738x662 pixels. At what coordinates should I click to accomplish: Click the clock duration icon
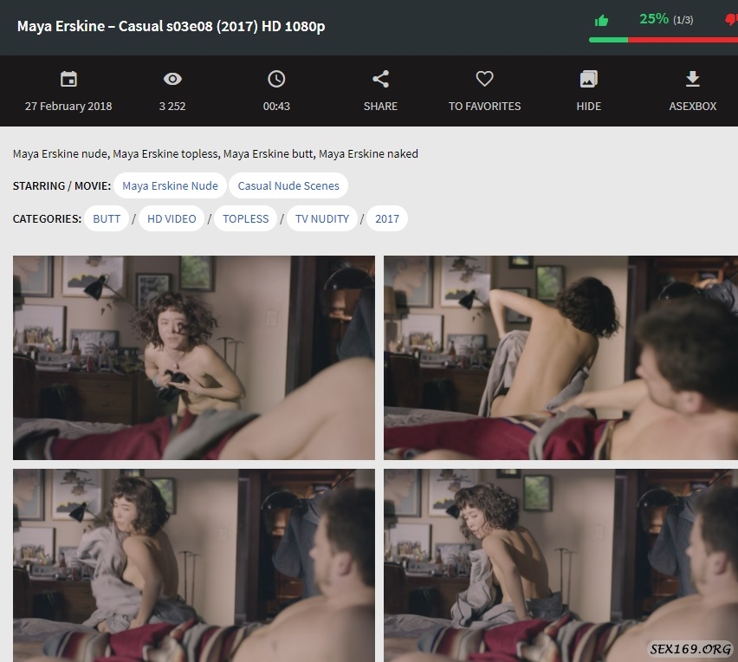(276, 80)
